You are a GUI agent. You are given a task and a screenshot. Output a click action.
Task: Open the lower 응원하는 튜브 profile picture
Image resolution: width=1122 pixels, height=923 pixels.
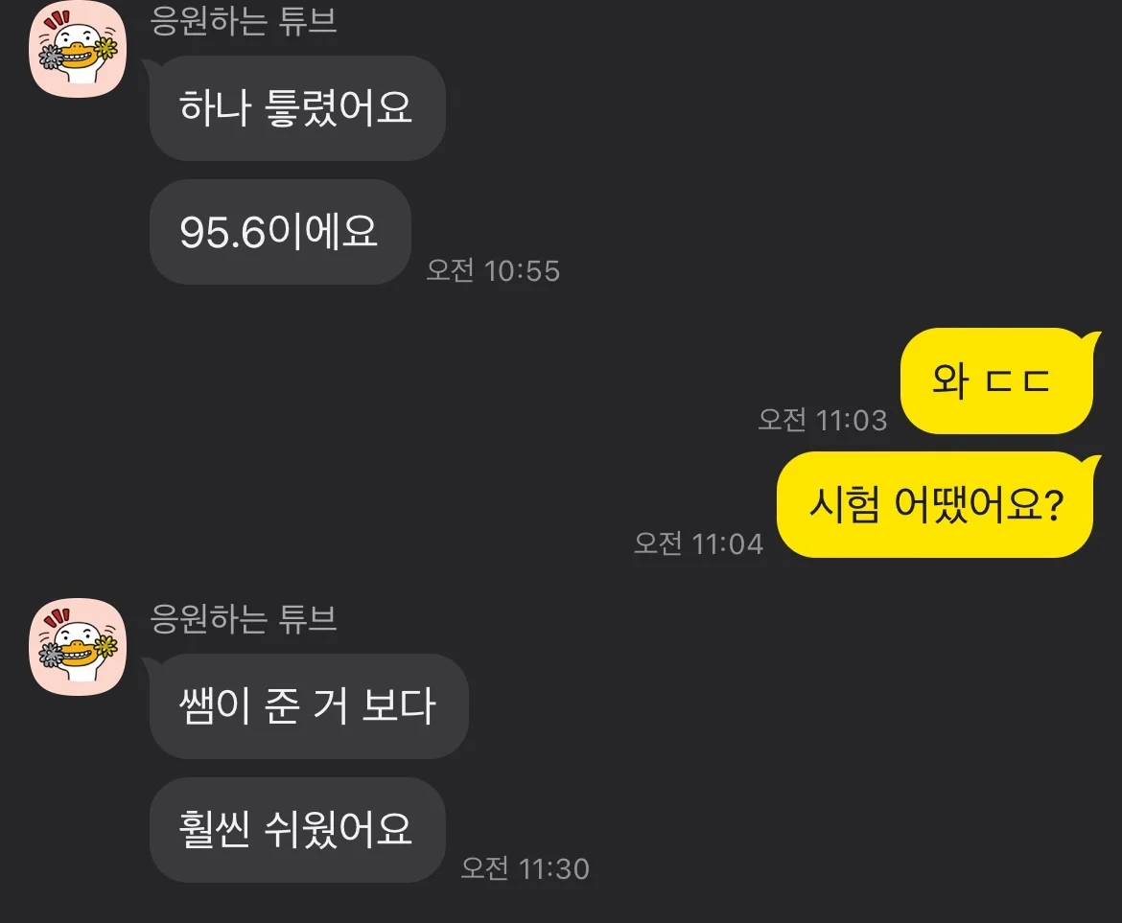(x=78, y=647)
